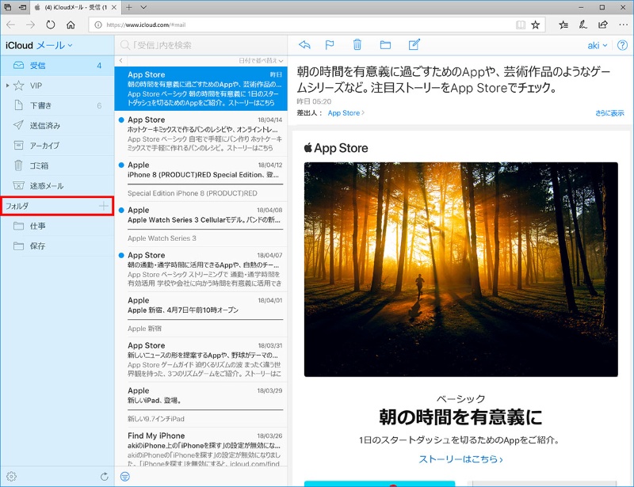Screen dimensions: 634x487
Task: Toggle the unread filter icon below list
Action: coord(124,476)
